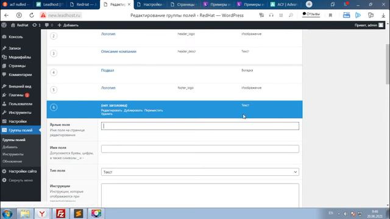Open Sublime Text from taskbar
Image resolution: width=390 pixels, height=219 pixels.
click(x=79, y=214)
